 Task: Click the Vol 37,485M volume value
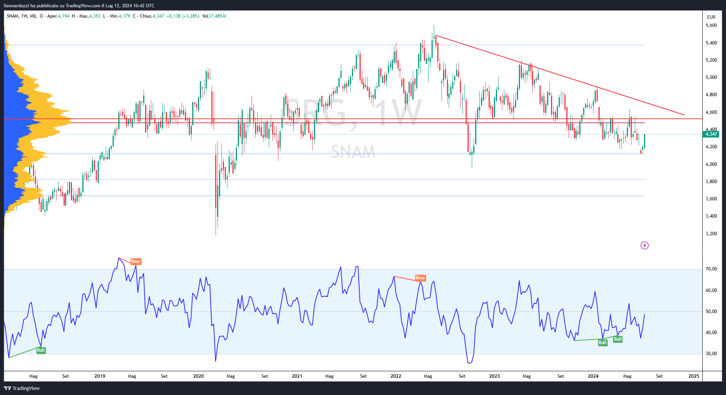(x=214, y=16)
